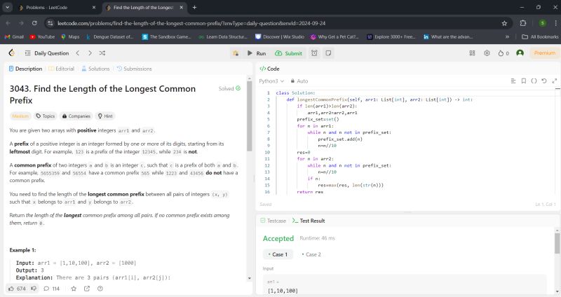Click the Premium button

click(x=545, y=53)
